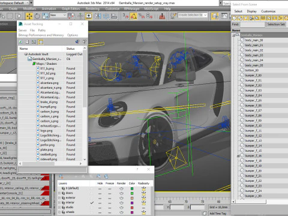This screenshot has height=216, width=288.
Task: Click the Find input field in Select From Scene
Action: point(252,24)
